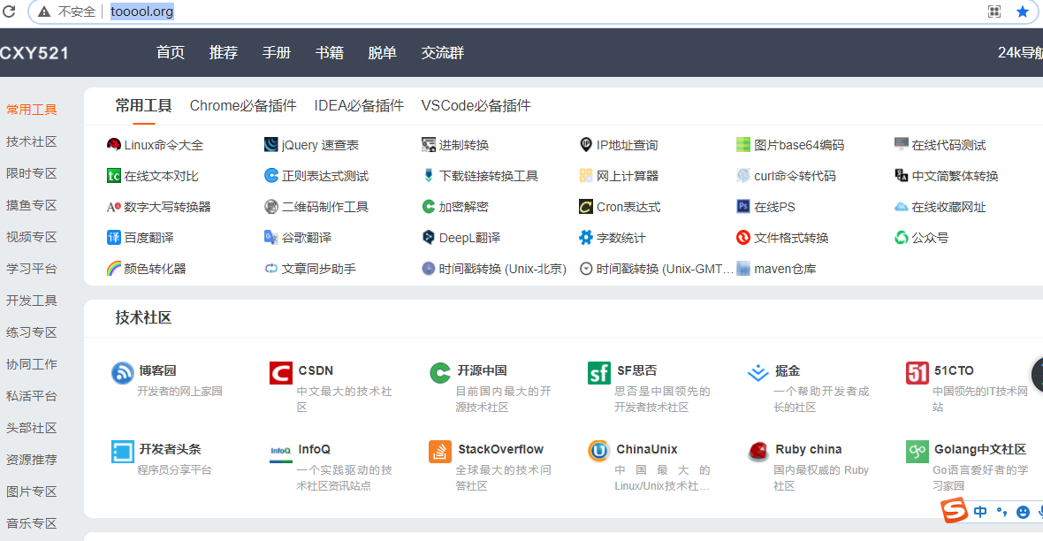Switch to VSCode必备插件 tab
This screenshot has height=541, width=1043.
click(x=476, y=105)
